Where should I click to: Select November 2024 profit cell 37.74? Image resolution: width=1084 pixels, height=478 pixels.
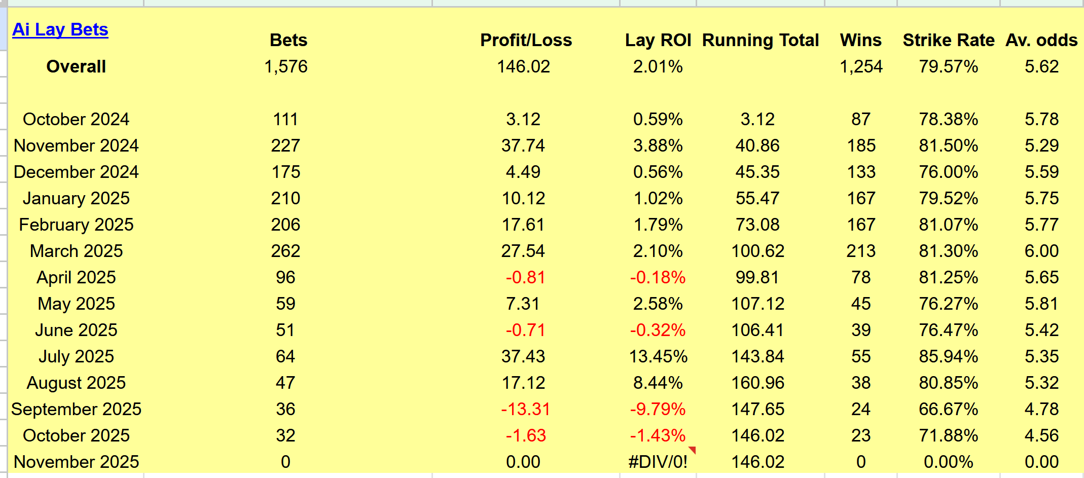point(523,145)
